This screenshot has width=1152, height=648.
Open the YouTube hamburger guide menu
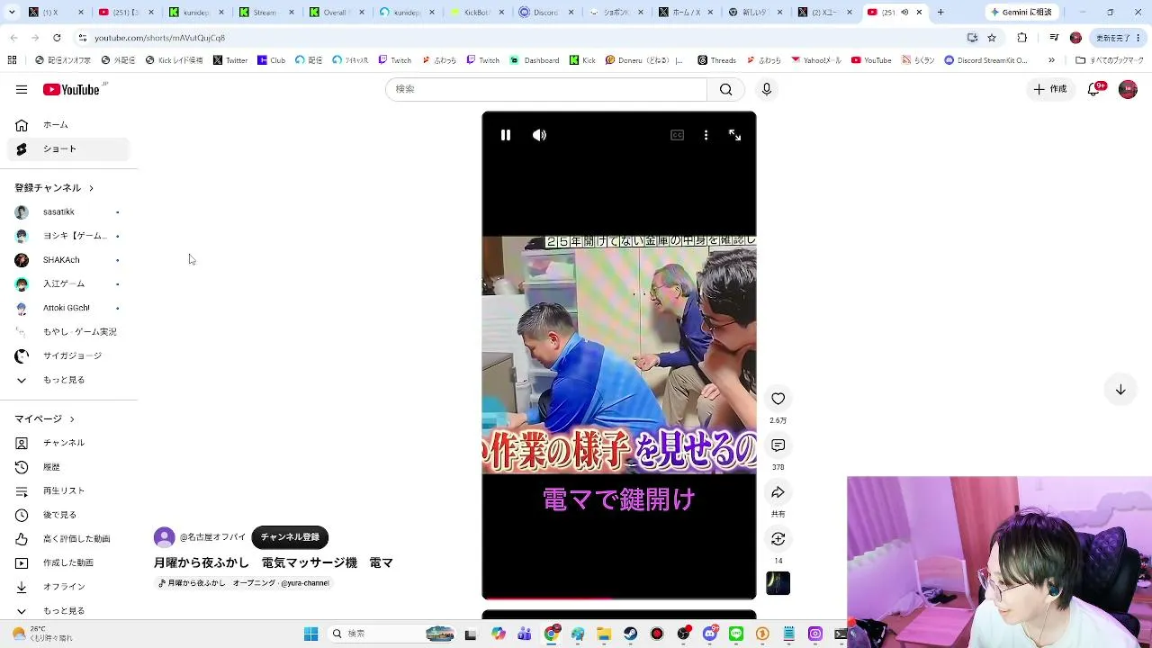22,89
